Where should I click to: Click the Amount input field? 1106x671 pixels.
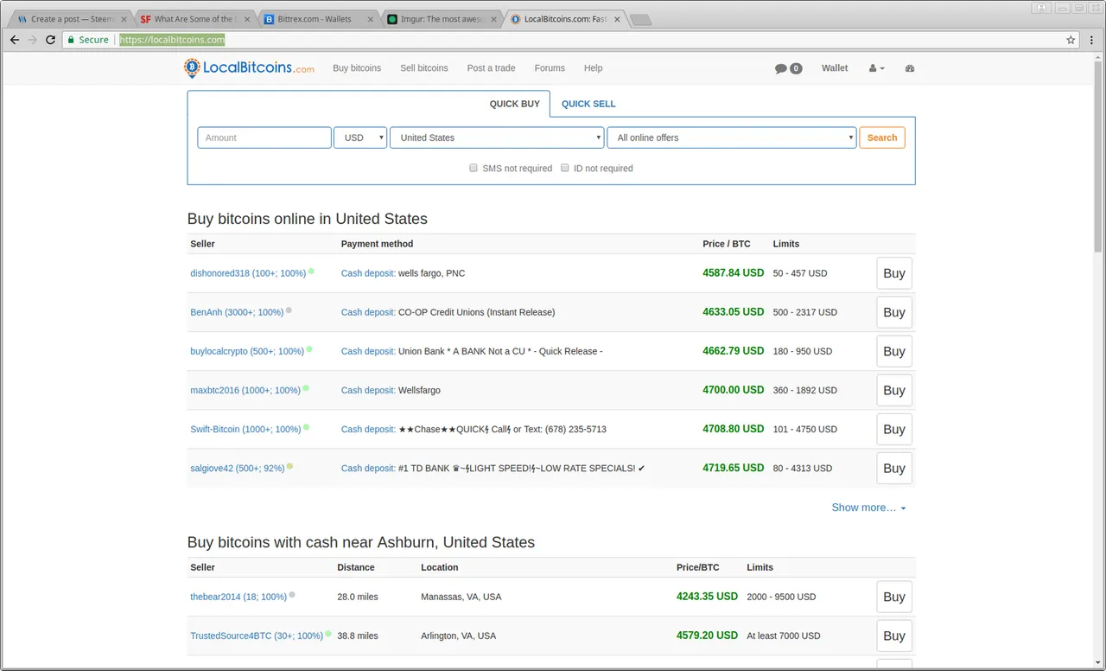264,137
